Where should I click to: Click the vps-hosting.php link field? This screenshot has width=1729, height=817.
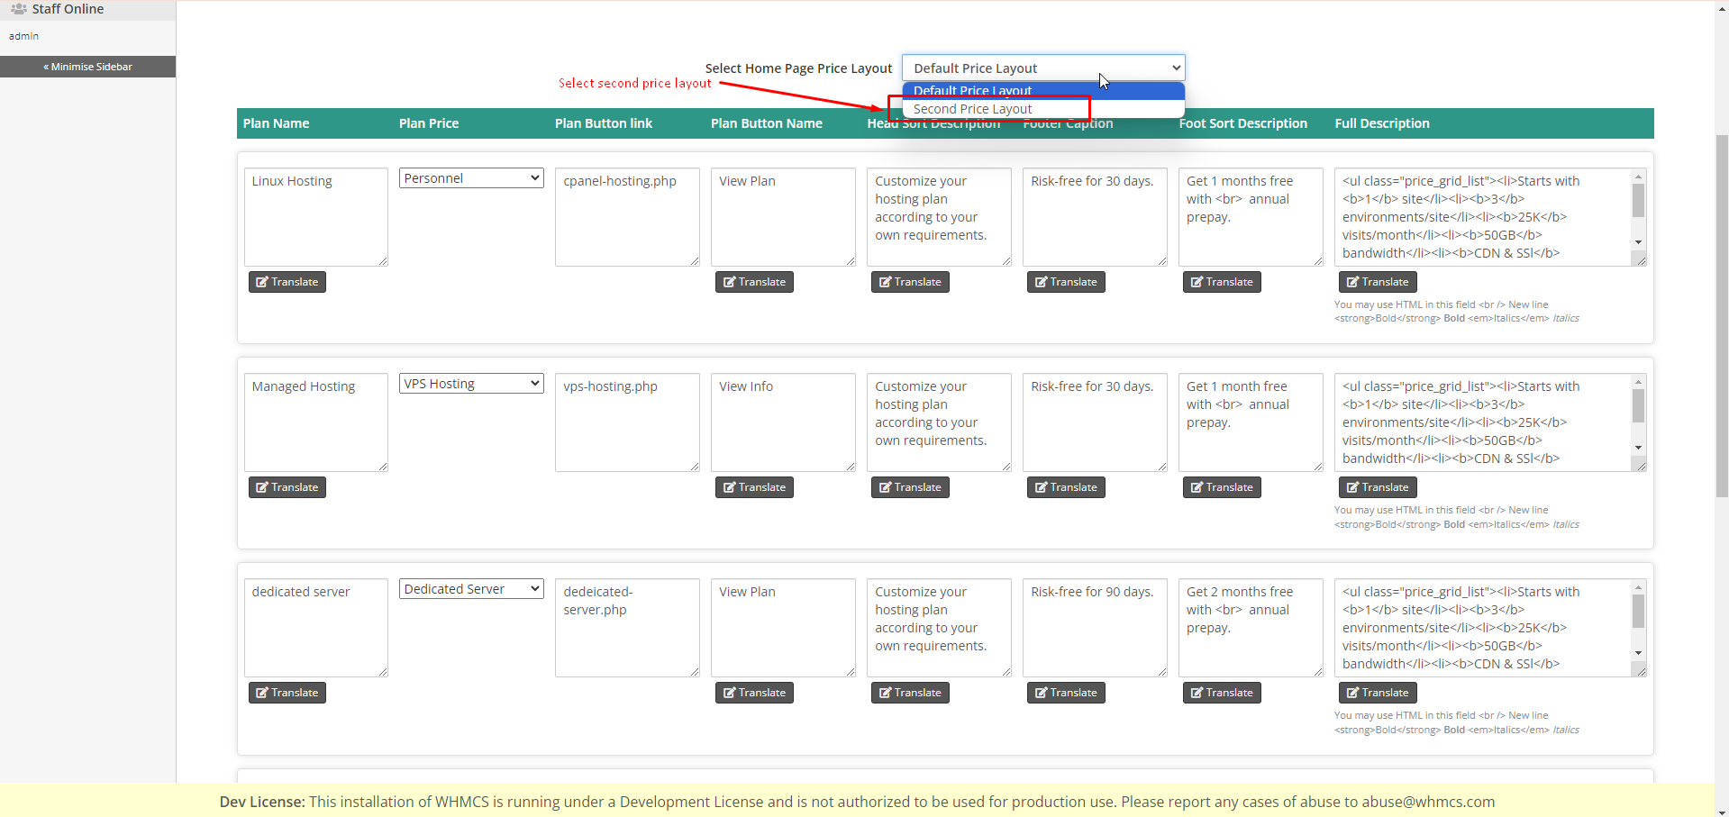(627, 422)
